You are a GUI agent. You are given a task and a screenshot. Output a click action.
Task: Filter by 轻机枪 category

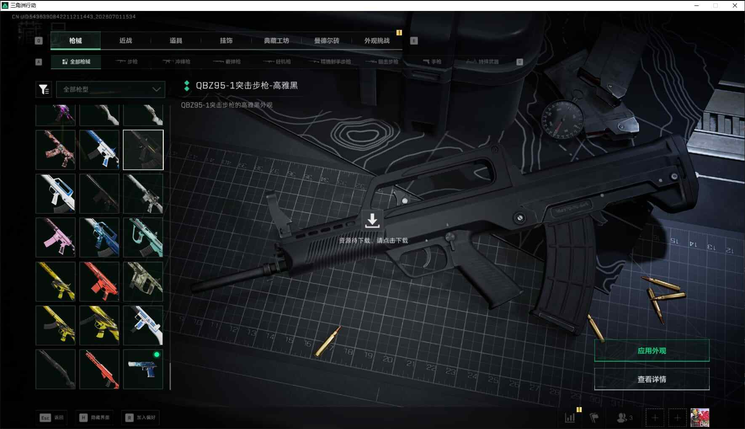[277, 62]
